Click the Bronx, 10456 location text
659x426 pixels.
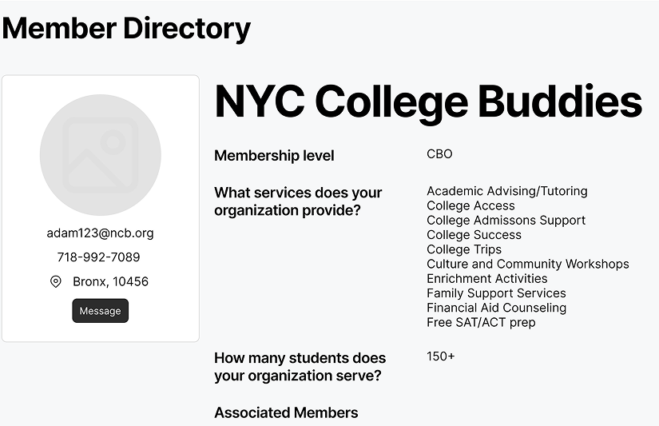(x=110, y=281)
